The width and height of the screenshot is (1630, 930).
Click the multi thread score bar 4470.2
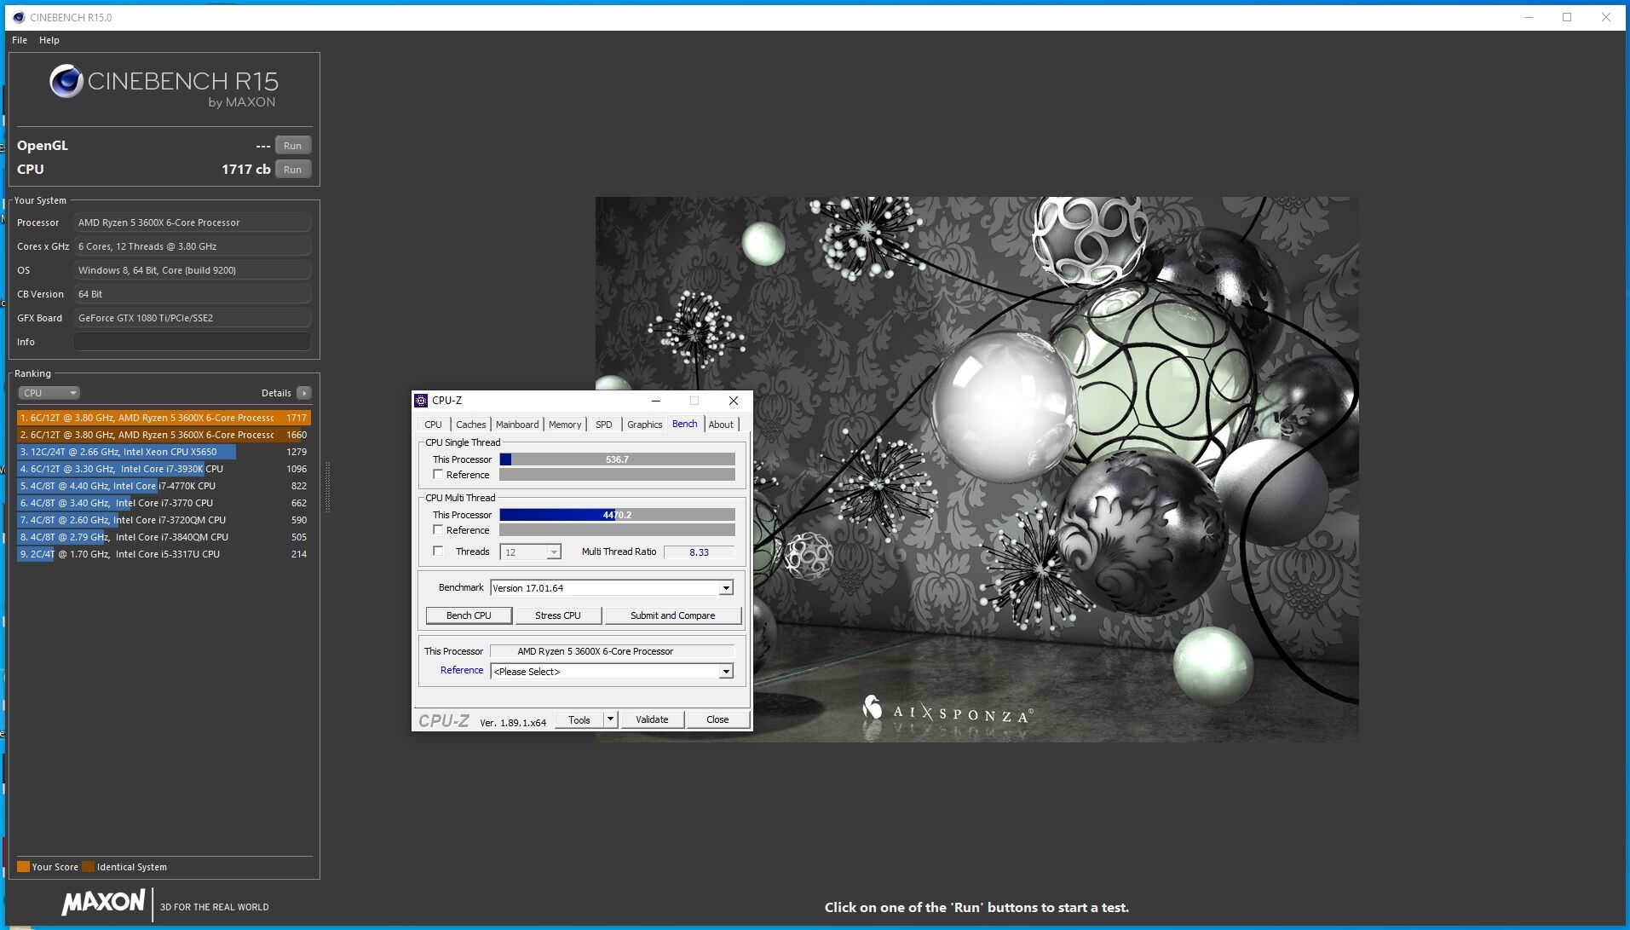(617, 515)
